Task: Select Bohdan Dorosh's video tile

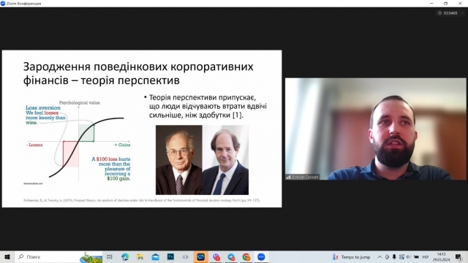Action: tap(375, 129)
